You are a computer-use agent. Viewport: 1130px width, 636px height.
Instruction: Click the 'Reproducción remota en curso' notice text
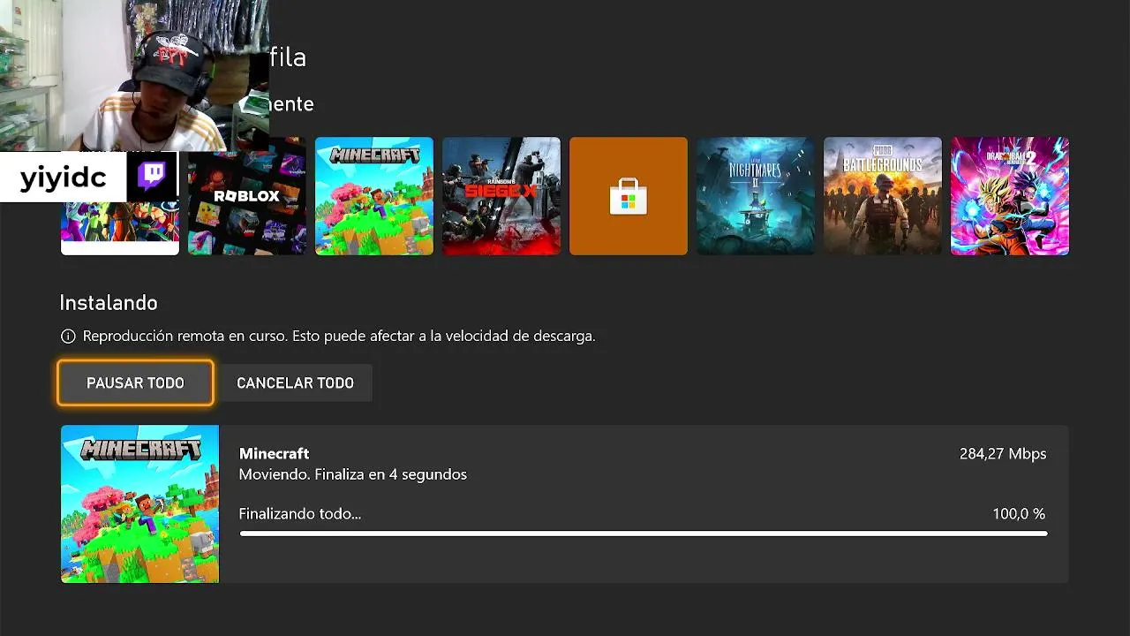pyautogui.click(x=339, y=337)
